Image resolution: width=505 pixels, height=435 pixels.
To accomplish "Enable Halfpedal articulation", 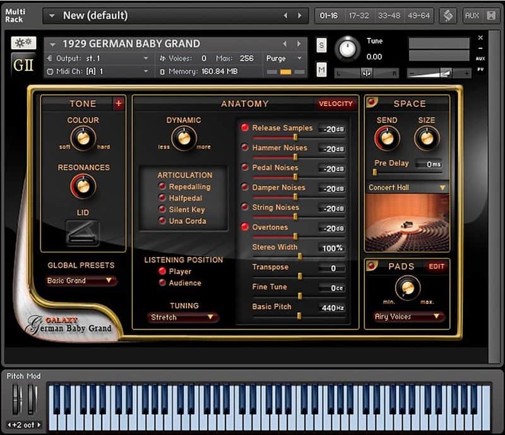I will [162, 197].
